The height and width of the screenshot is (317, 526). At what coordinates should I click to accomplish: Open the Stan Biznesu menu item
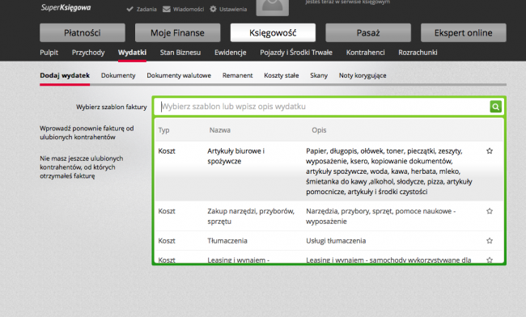(x=180, y=53)
